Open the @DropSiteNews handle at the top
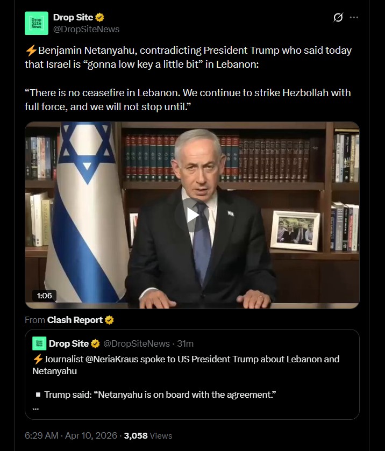The image size is (385, 451). click(x=87, y=30)
